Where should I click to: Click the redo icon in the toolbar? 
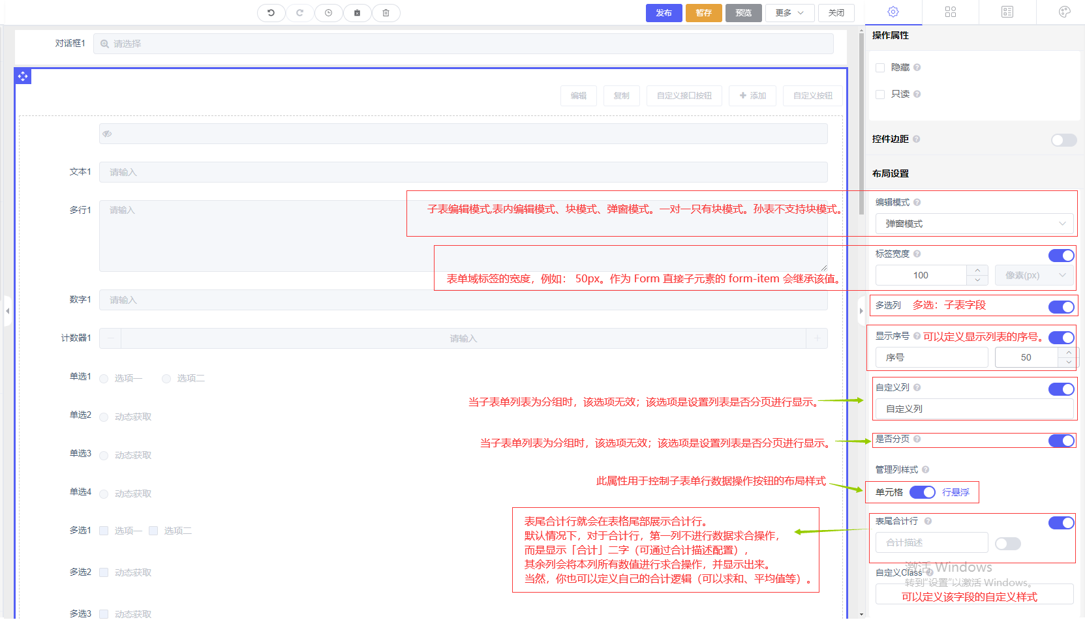(x=299, y=13)
